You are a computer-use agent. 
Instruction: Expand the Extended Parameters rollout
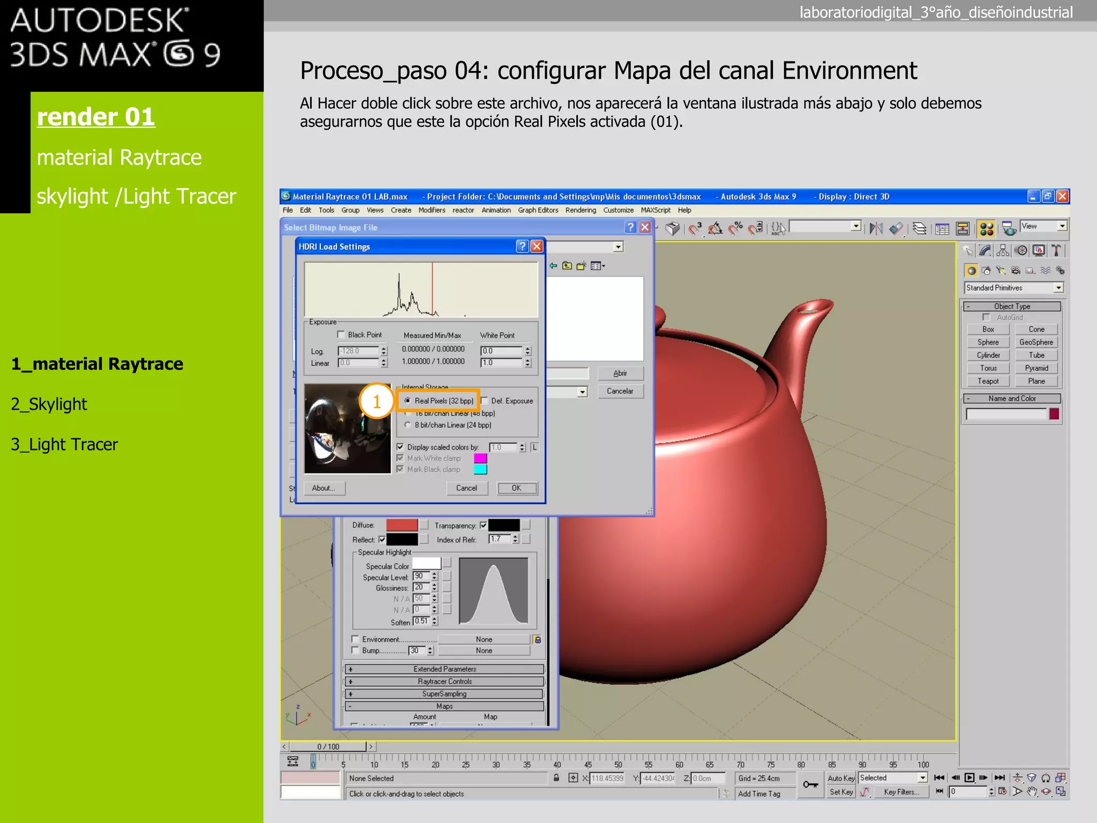(444, 669)
